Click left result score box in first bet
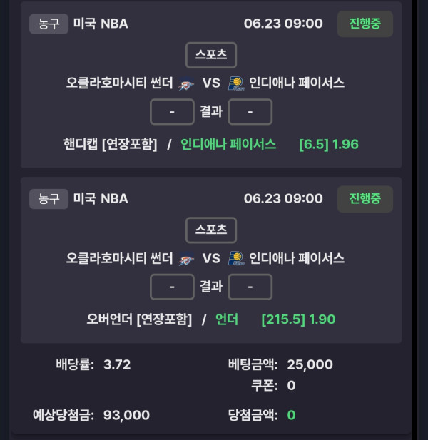The height and width of the screenshot is (440, 428). point(172,112)
